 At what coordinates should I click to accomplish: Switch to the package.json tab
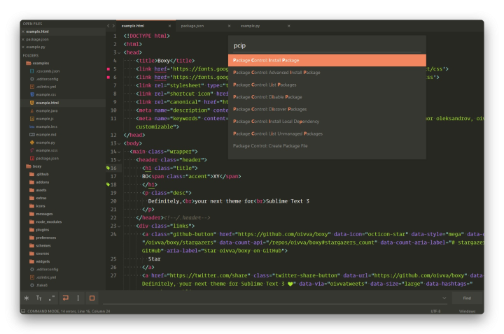[192, 25]
